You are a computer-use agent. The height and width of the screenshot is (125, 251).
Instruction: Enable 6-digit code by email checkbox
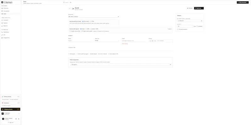[82, 31]
